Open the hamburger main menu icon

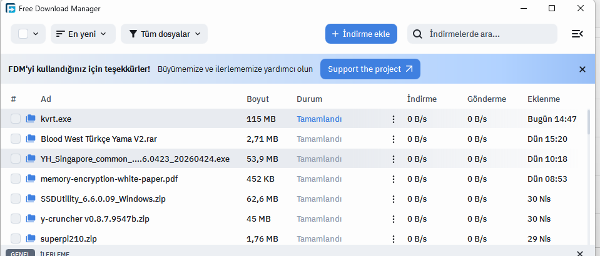[x=577, y=34]
